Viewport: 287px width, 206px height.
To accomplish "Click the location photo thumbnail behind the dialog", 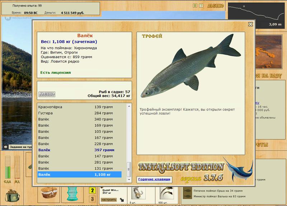I will point(268,52).
